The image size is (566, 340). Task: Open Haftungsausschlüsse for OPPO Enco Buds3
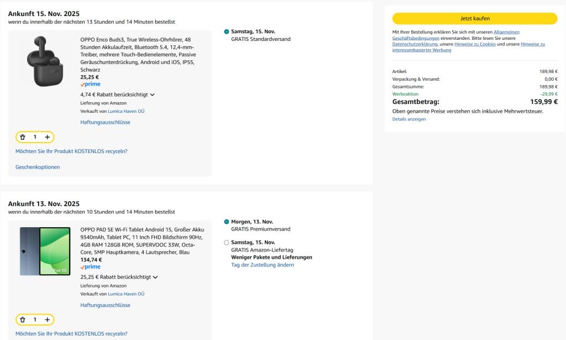pyautogui.click(x=105, y=122)
